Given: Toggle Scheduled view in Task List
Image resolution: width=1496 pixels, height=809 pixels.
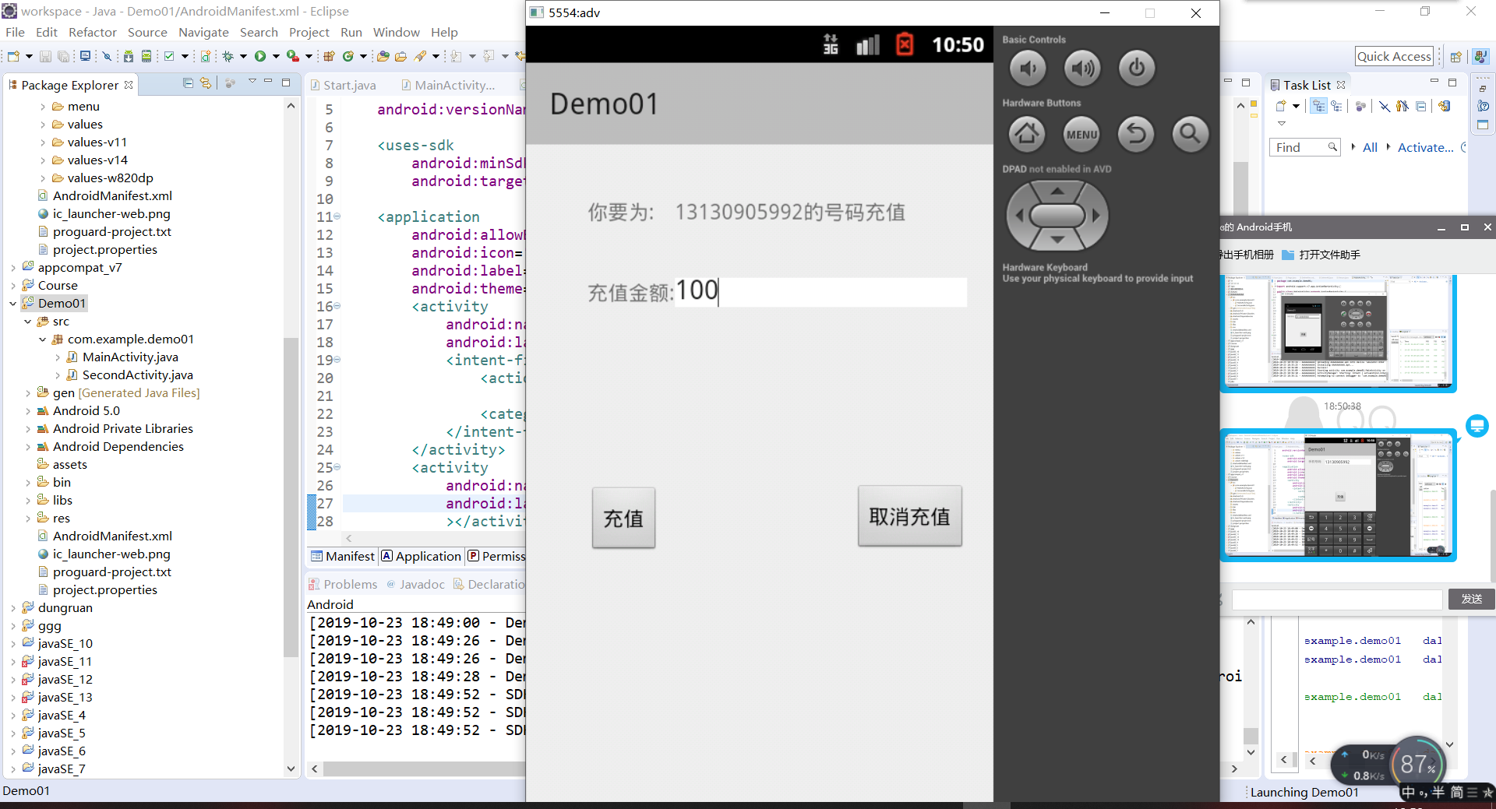Looking at the screenshot, I should tap(1337, 107).
